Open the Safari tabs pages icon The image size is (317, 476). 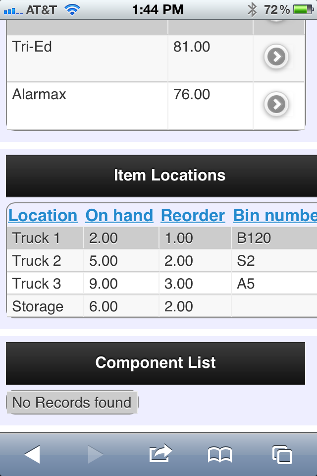tap(282, 455)
